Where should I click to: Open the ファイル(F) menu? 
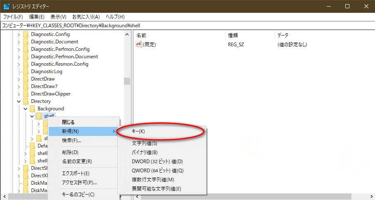click(13, 17)
